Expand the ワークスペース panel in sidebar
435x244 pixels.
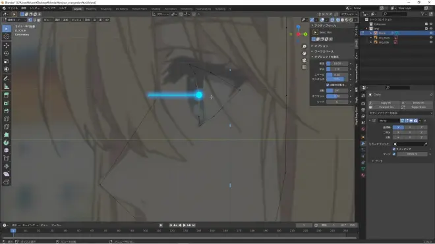[312, 51]
